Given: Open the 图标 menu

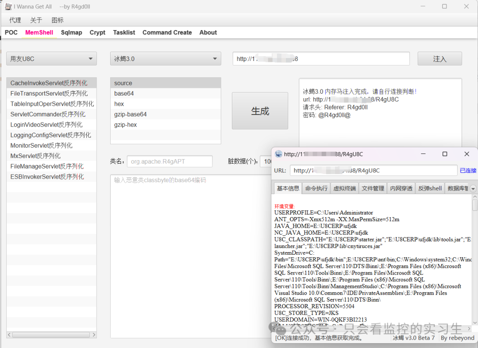Looking at the screenshot, I should [57, 20].
